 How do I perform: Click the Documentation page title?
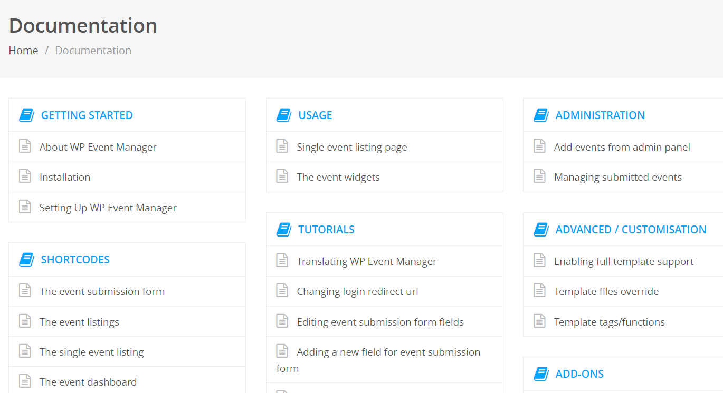point(83,25)
